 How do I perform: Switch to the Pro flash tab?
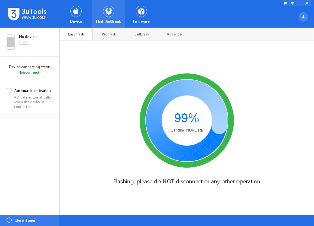[x=109, y=34]
